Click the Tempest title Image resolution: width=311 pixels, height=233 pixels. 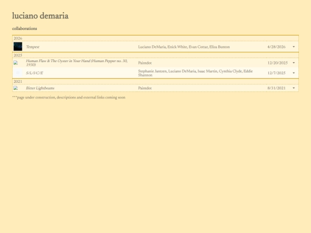click(x=33, y=47)
